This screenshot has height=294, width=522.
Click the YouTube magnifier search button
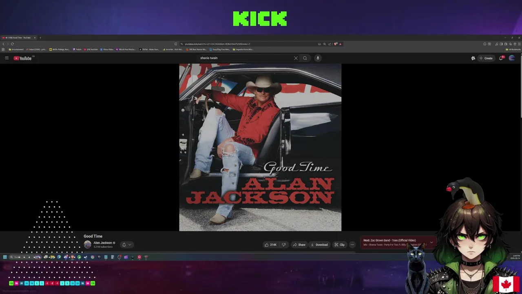pos(305,58)
